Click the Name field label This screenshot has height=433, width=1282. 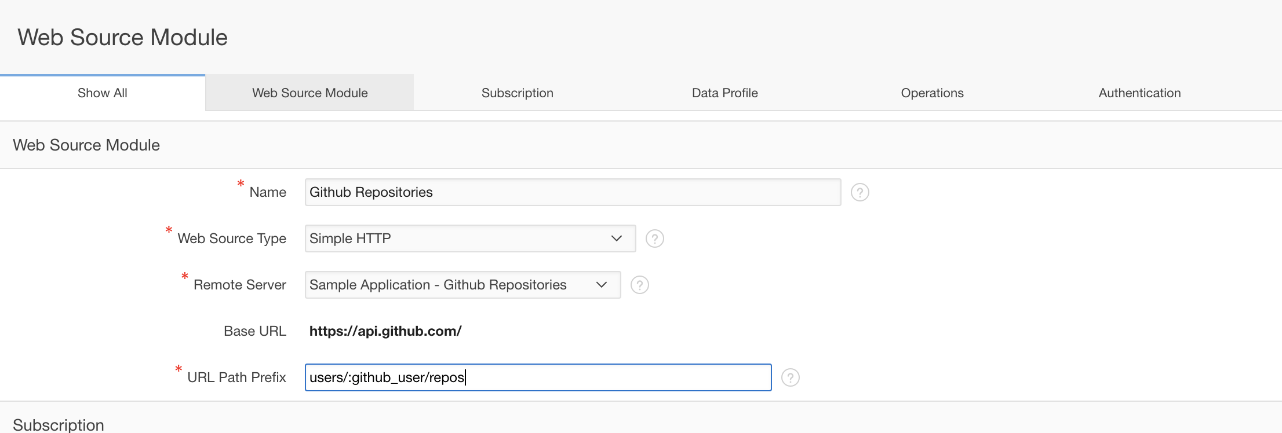(268, 192)
